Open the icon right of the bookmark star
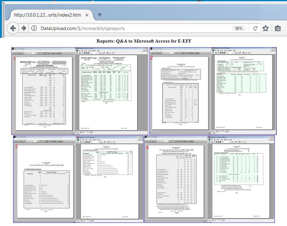This screenshot has width=287, height=226. click(x=277, y=28)
